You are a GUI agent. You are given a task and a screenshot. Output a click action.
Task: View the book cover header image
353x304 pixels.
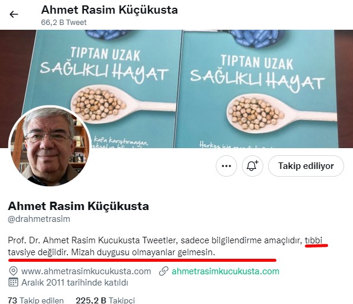click(176, 89)
